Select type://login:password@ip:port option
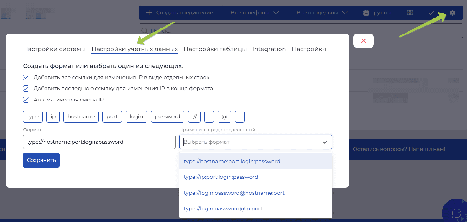The width and height of the screenshot is (467, 222). coord(256,209)
